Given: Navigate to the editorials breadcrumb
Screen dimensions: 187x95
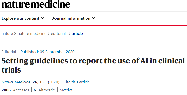Looking at the screenshot, I should click(59, 34).
